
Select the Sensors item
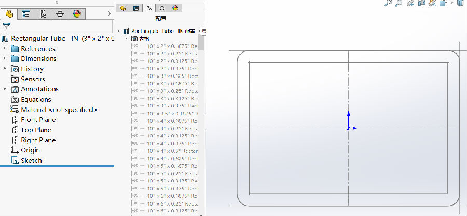28,79
